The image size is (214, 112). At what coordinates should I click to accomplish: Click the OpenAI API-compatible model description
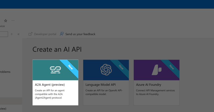pos(104,92)
